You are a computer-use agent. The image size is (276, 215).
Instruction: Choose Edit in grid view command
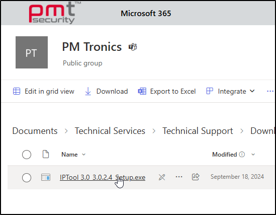coord(49,91)
